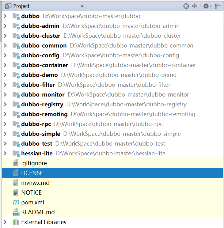The width and height of the screenshot is (224, 228).
Task: Click the dubbo-remoting module folder icon
Action: pyautogui.click(x=16, y=114)
